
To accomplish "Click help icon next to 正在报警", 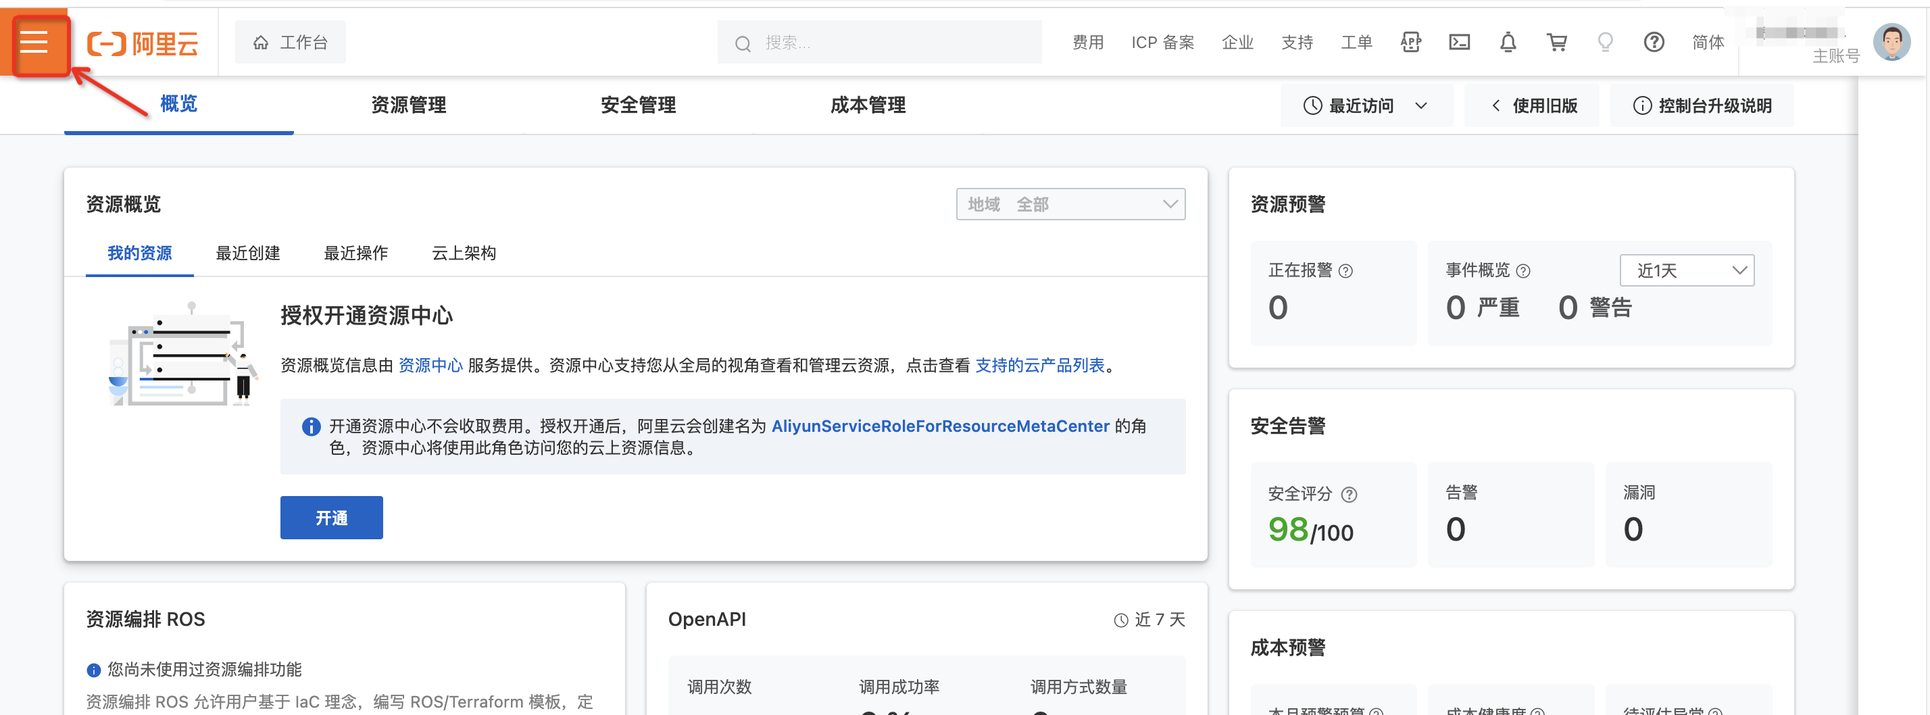I will coord(1345,271).
